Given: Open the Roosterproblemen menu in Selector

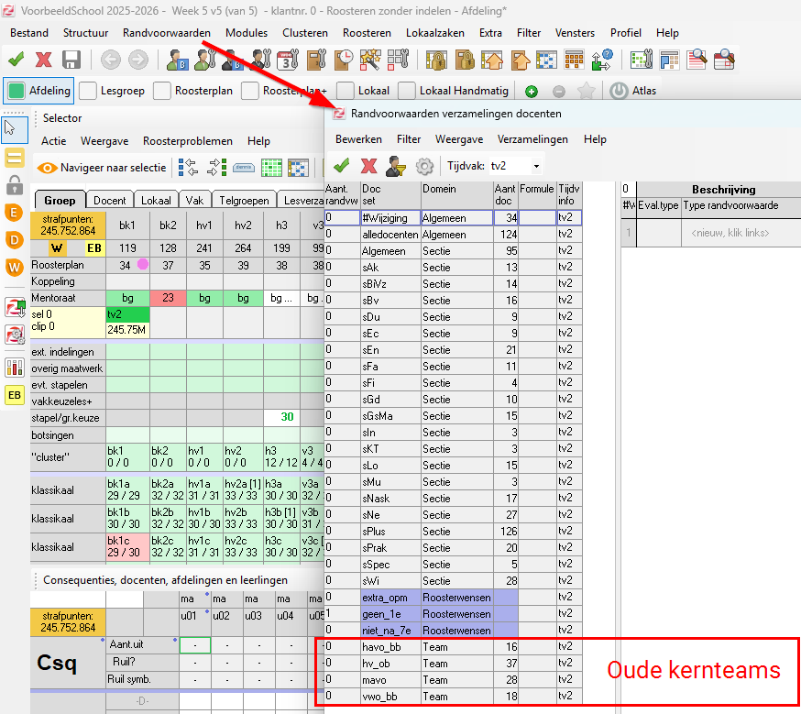Looking at the screenshot, I should (187, 141).
